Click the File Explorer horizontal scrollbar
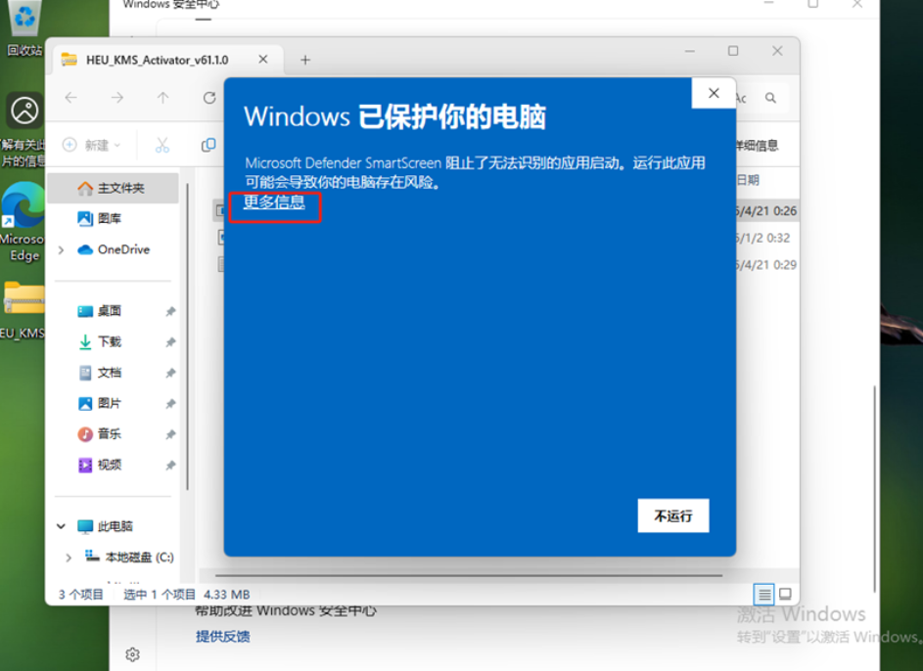This screenshot has height=671, width=923. (x=469, y=576)
